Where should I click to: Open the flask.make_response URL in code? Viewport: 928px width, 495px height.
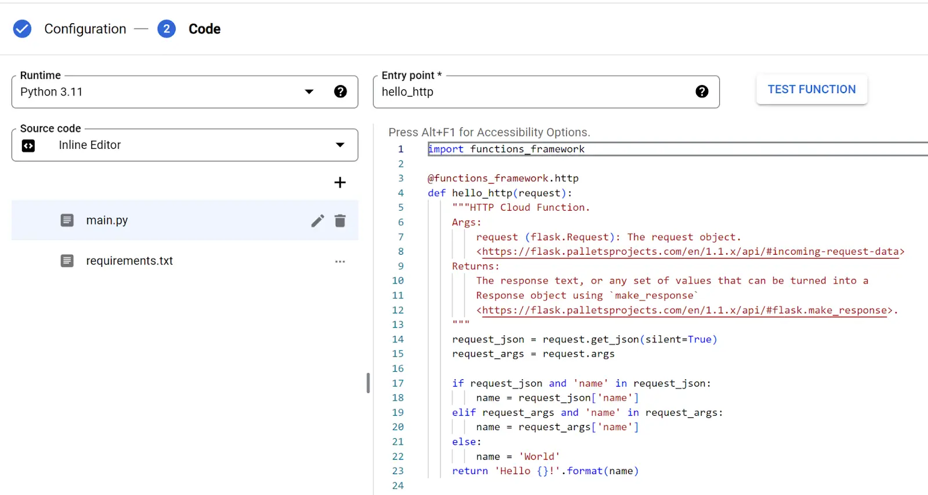684,310
